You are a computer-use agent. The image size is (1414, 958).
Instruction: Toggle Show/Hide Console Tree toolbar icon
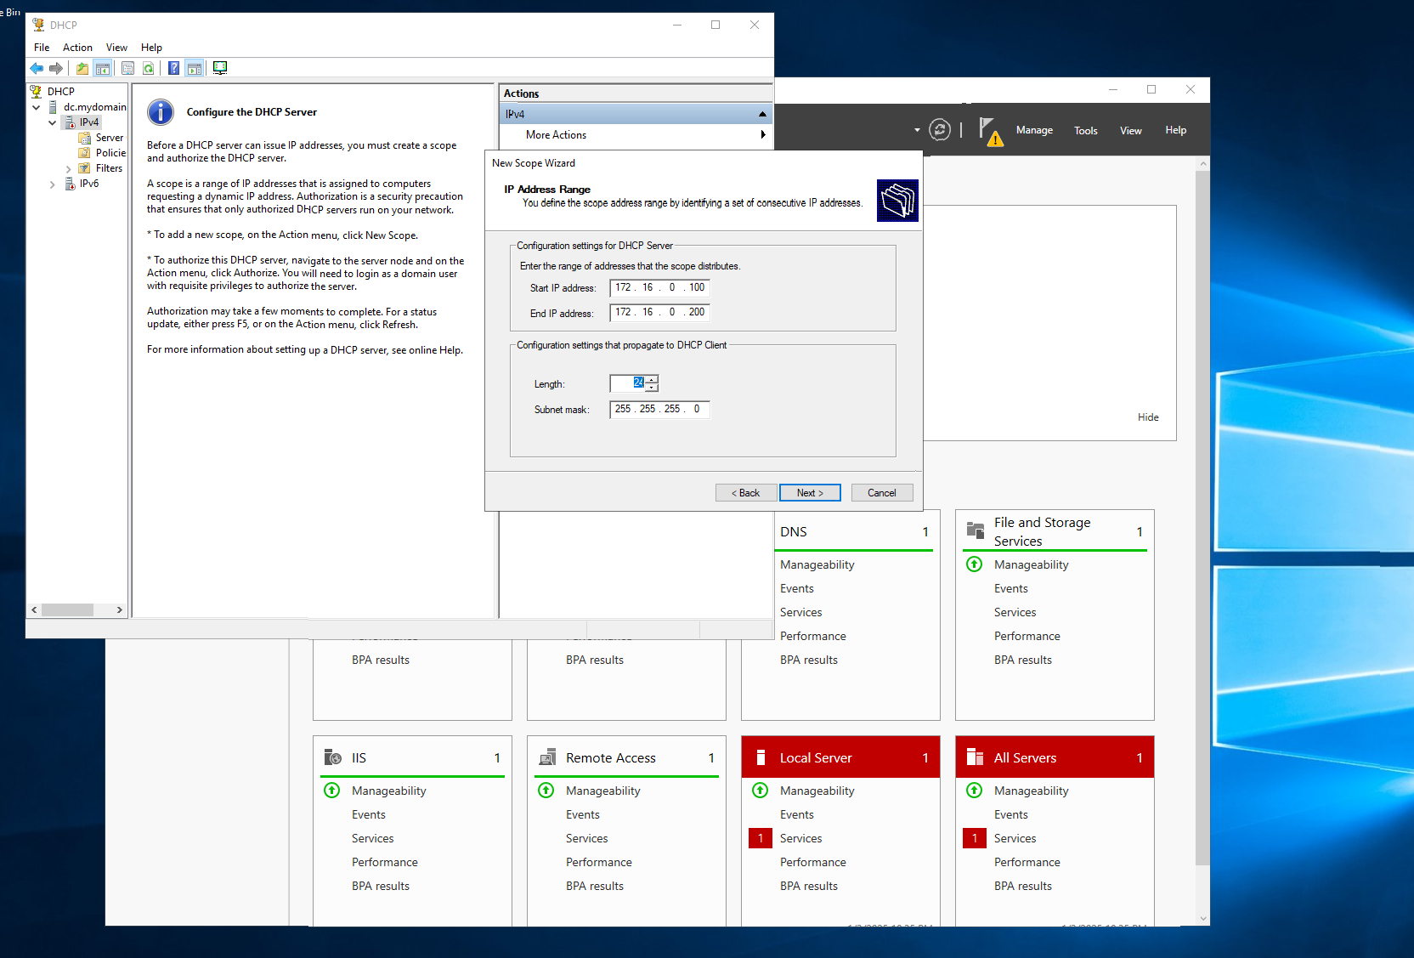pyautogui.click(x=103, y=68)
